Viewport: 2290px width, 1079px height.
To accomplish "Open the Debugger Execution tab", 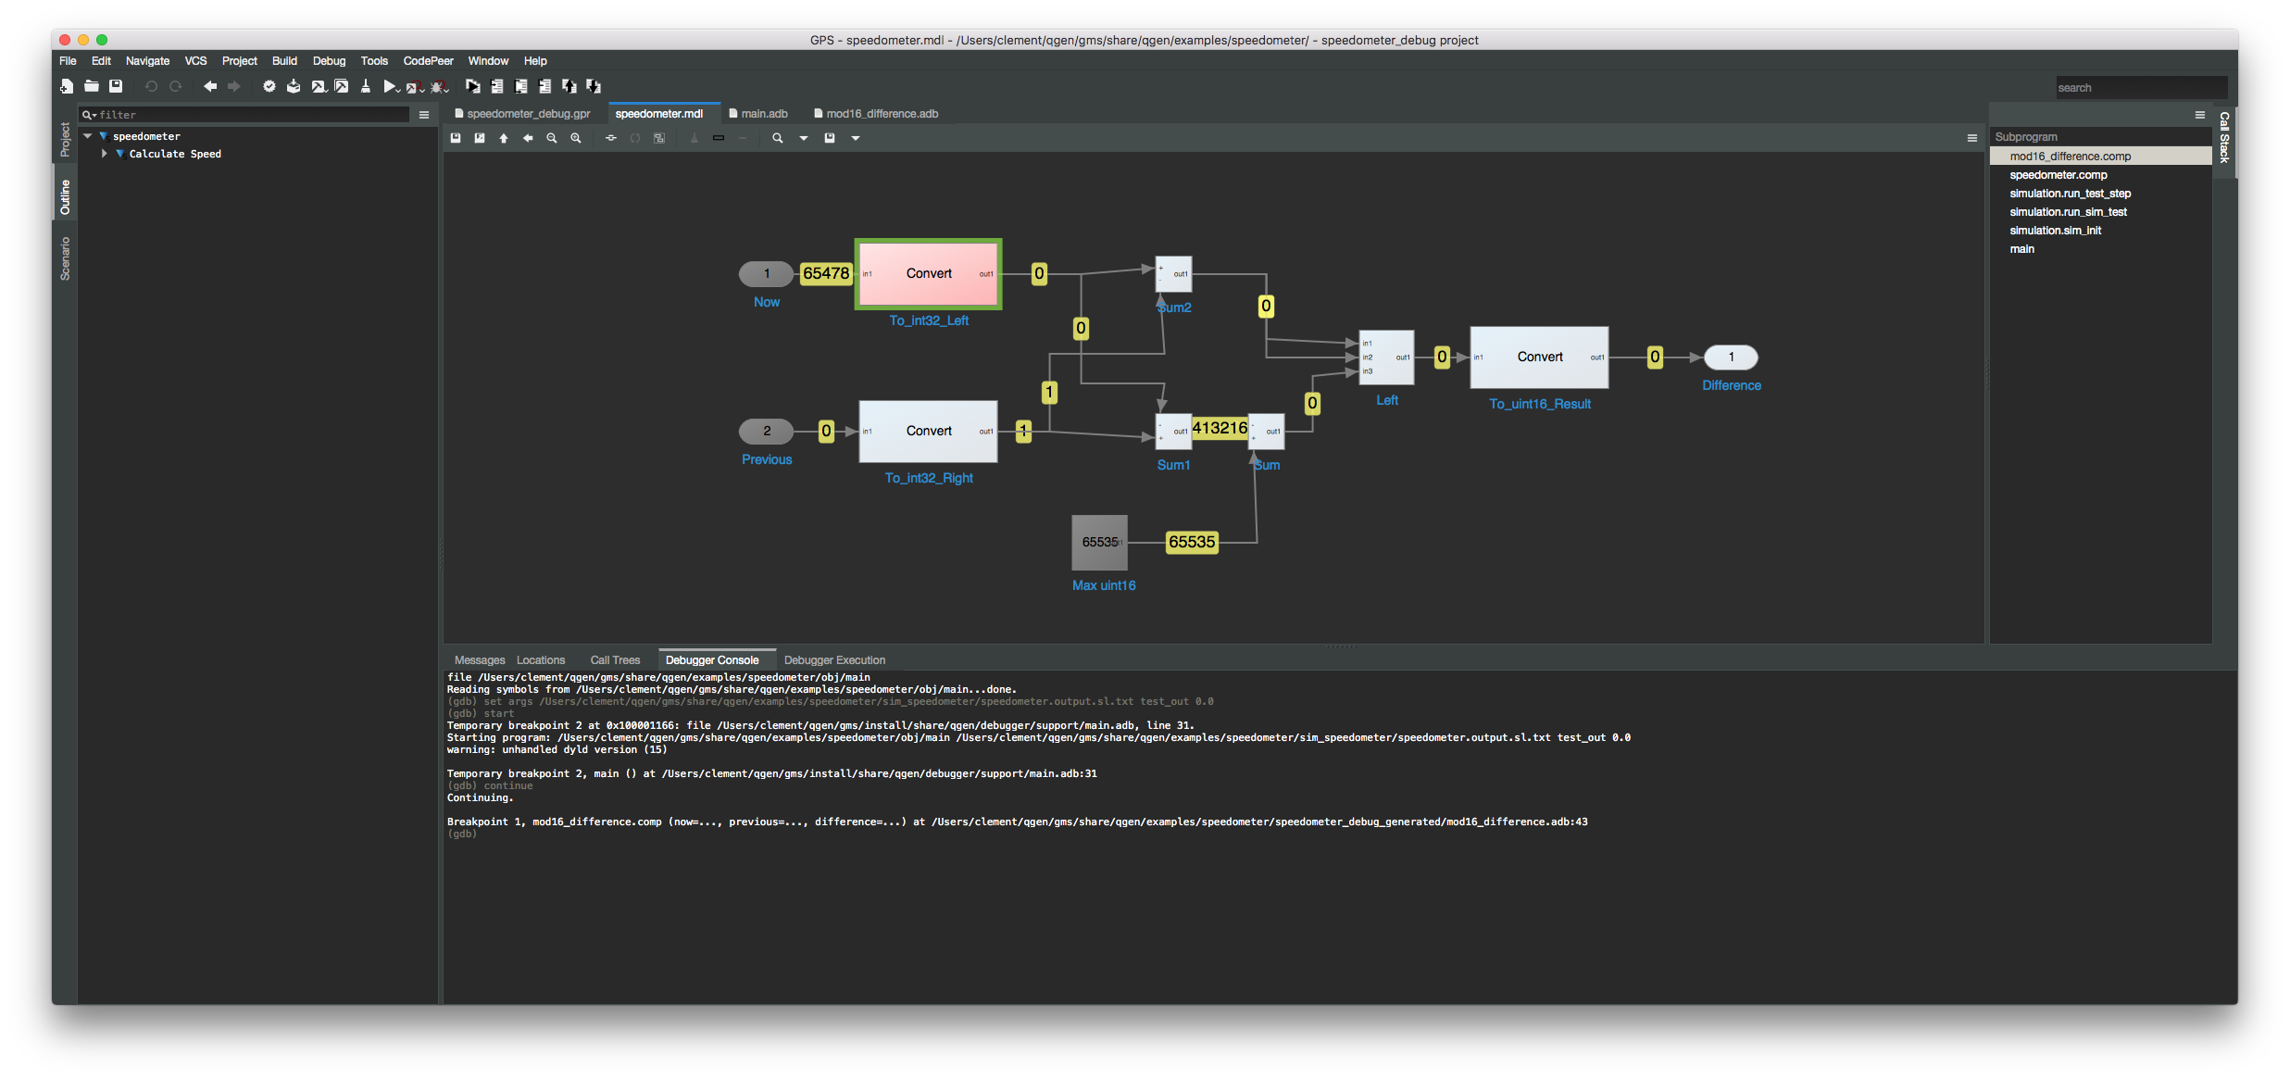I will click(834, 660).
